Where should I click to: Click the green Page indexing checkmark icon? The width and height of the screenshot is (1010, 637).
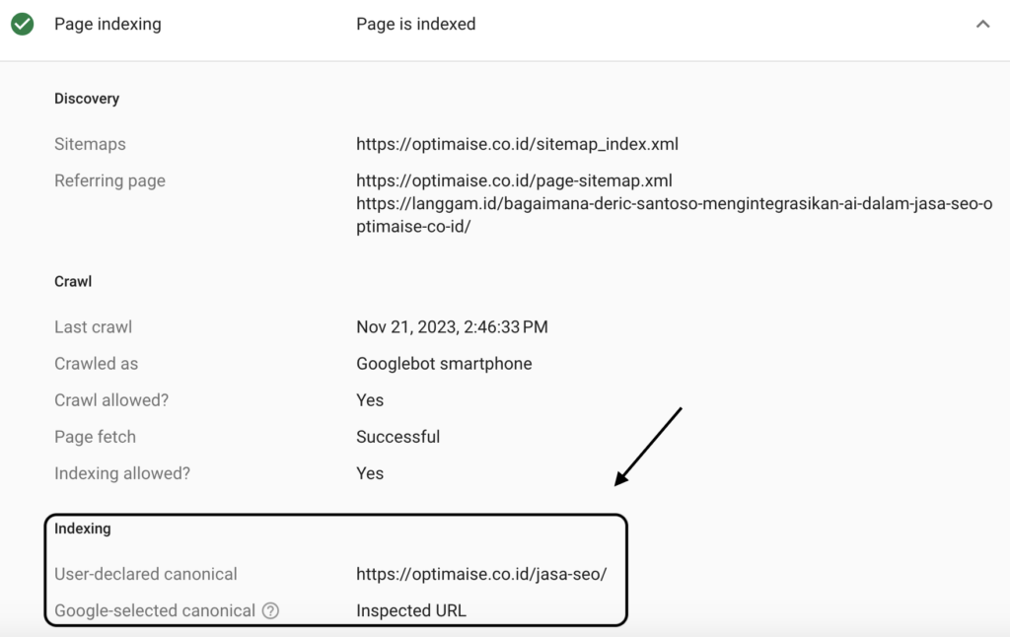[x=22, y=24]
